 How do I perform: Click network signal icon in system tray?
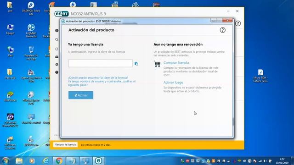pyautogui.click(x=260, y=161)
